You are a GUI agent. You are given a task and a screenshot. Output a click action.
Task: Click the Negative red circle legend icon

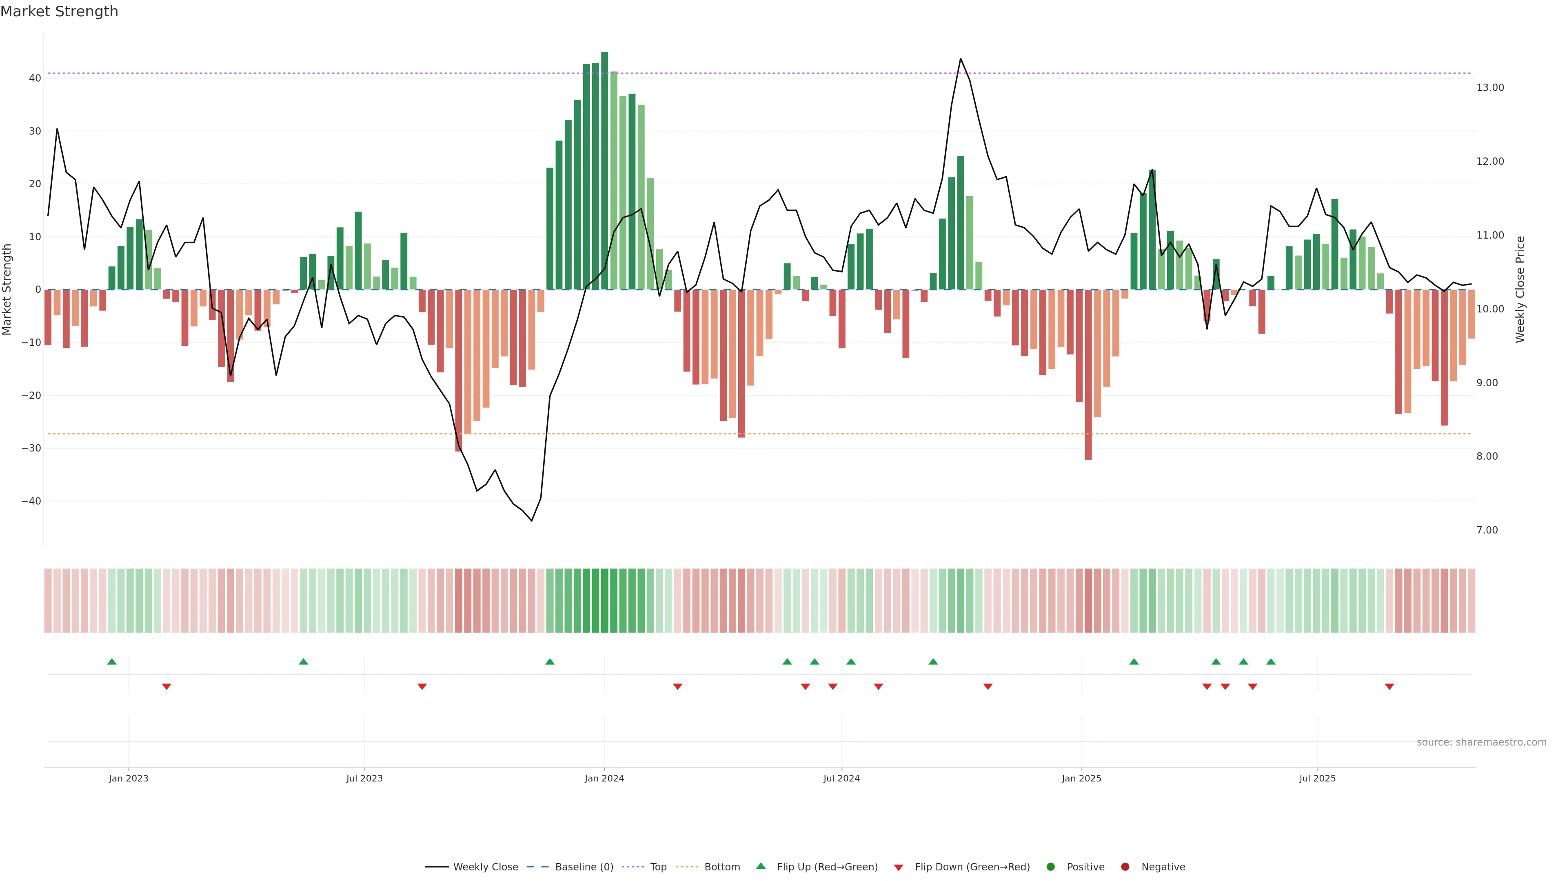[x=1125, y=866]
